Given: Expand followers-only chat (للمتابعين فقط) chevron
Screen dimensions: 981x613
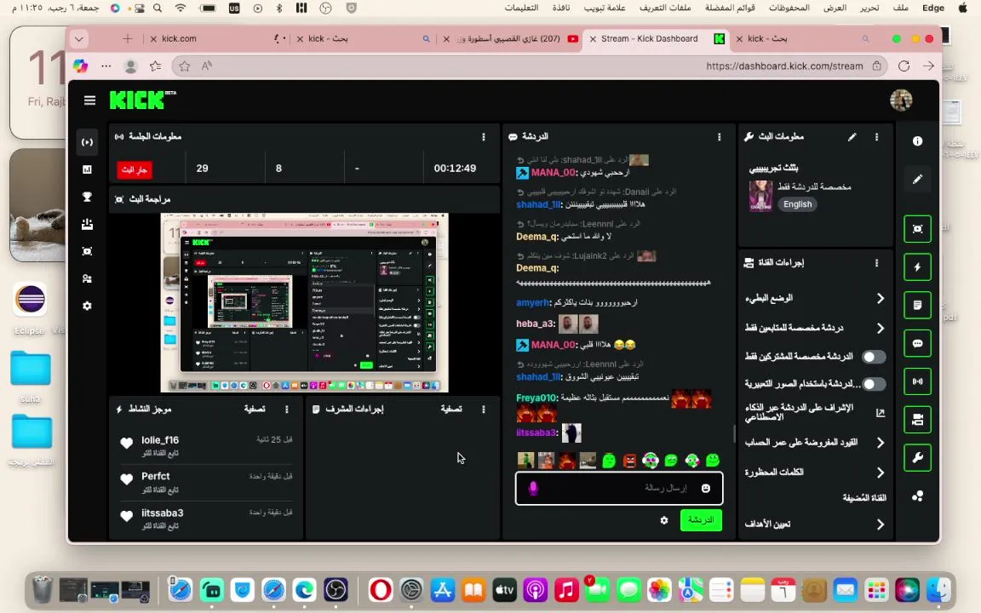Looking at the screenshot, I should click(x=881, y=328).
